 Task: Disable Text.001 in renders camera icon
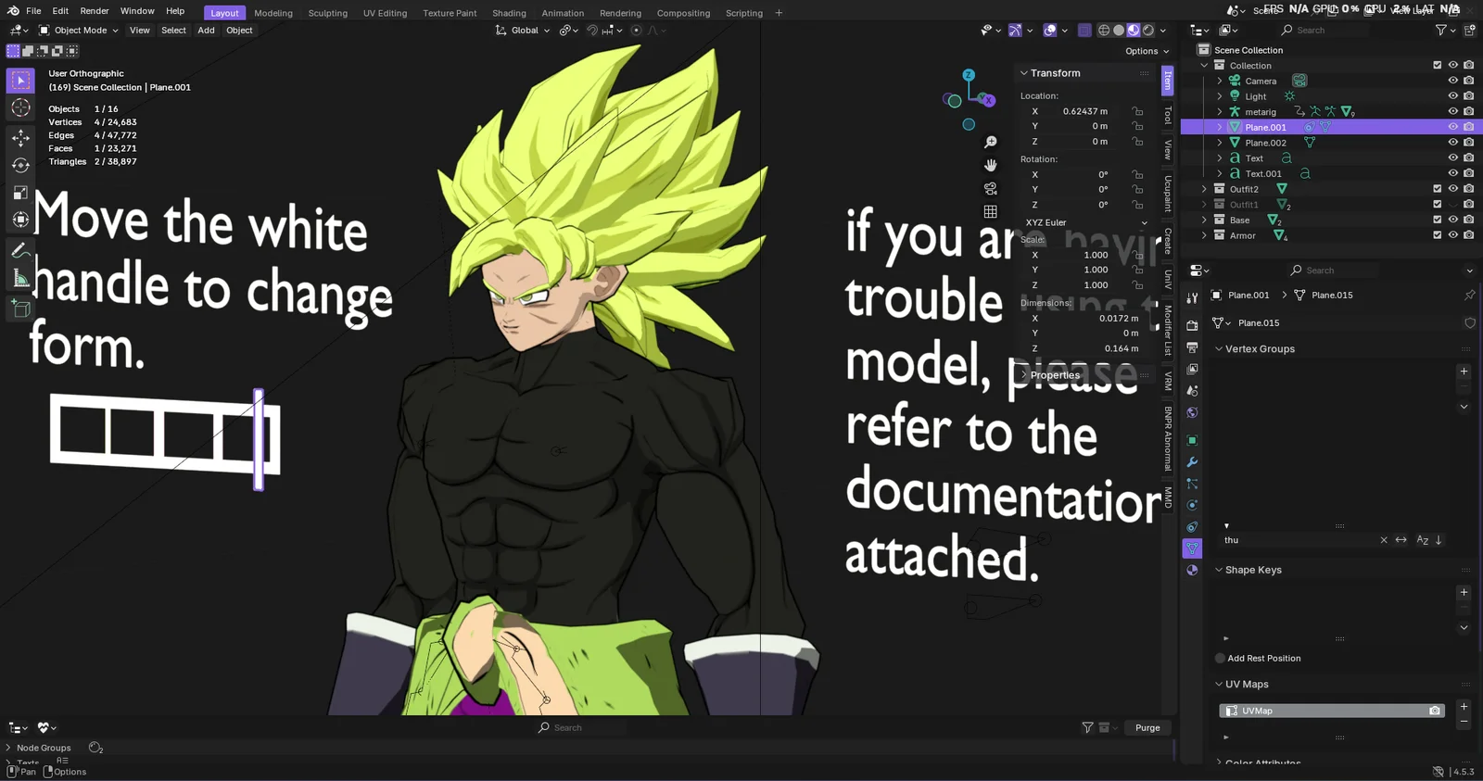1468,173
